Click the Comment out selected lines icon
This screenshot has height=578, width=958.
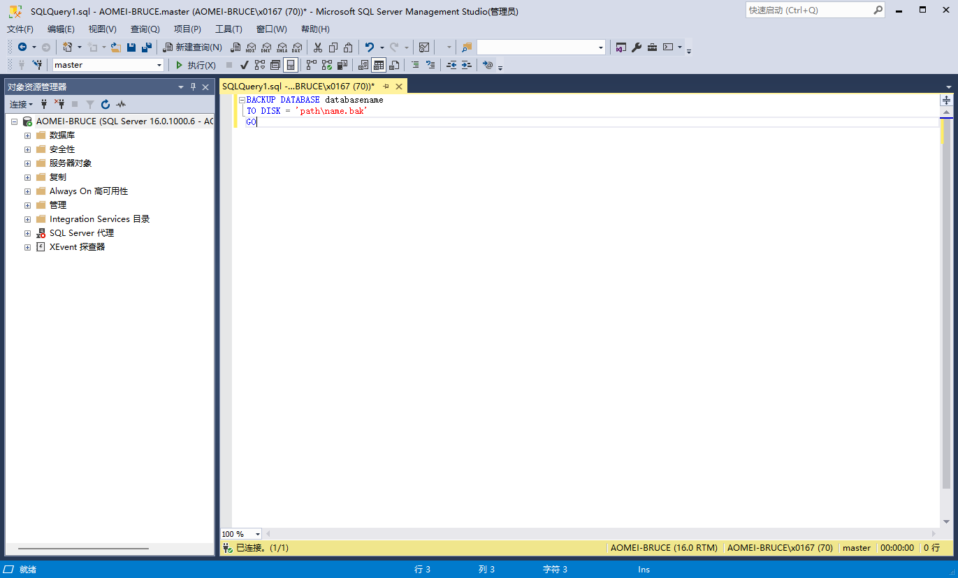point(416,65)
